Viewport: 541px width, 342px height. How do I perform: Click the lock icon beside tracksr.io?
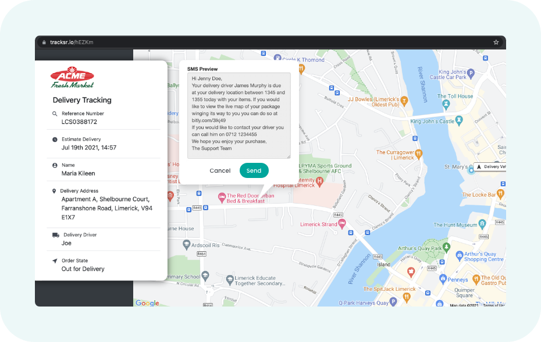click(44, 42)
